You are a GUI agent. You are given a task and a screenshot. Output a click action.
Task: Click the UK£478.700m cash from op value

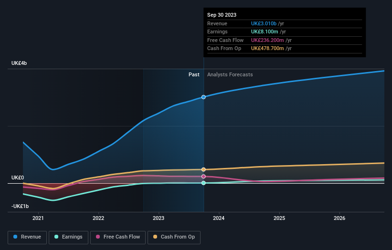tap(267, 49)
